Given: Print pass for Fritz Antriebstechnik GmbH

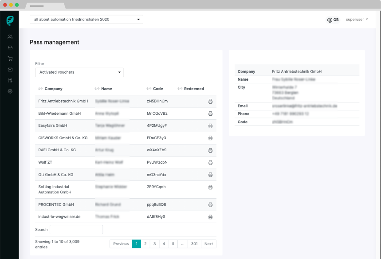Looking at the screenshot, I should (210, 101).
